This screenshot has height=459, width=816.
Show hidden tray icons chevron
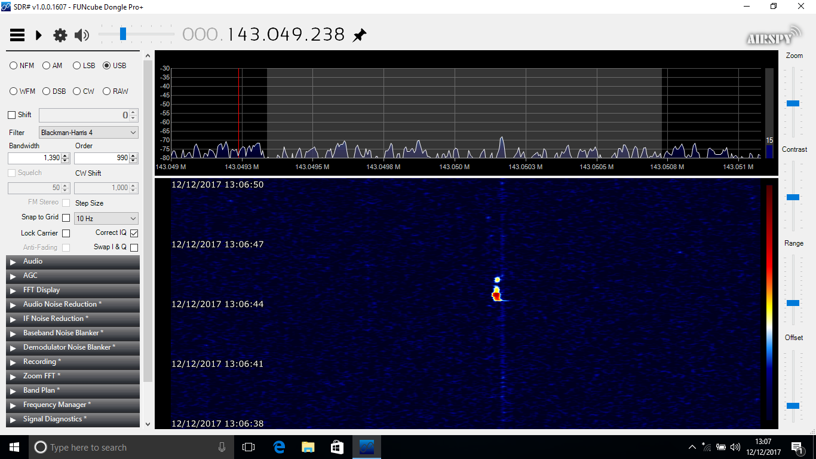(692, 447)
